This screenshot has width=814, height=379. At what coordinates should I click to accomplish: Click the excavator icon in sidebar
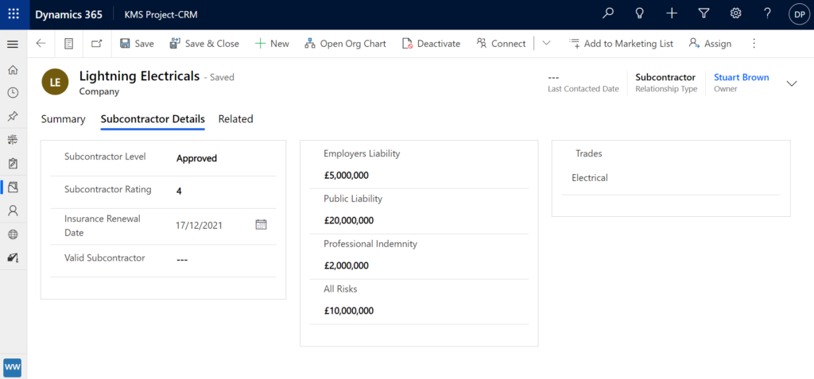(13, 257)
